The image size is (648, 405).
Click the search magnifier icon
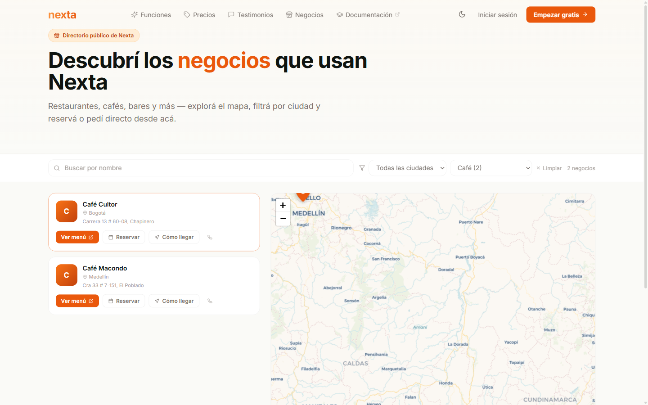(57, 168)
